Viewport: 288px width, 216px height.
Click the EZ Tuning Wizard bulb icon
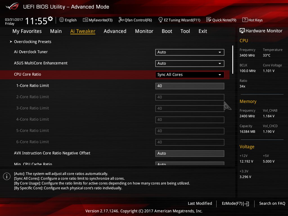click(161, 20)
